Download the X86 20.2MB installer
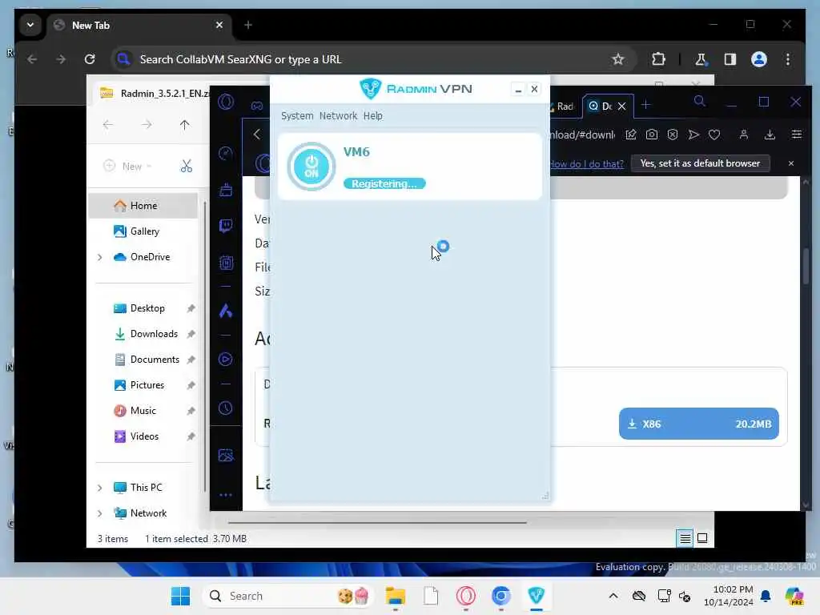This screenshot has width=820, height=615. [x=698, y=424]
